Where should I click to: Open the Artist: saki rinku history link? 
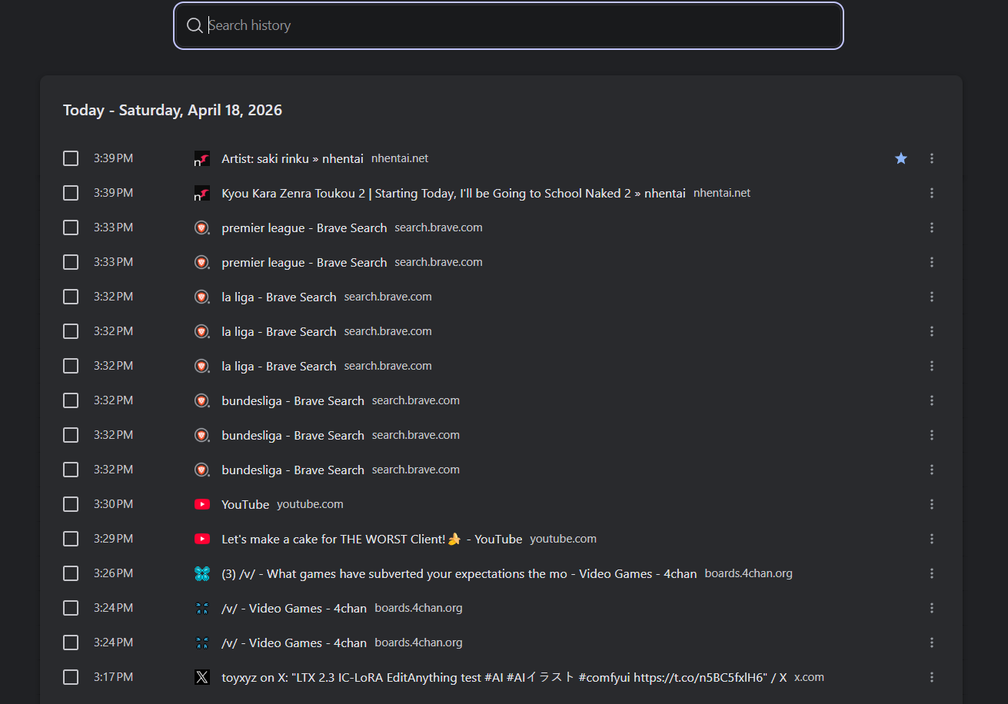tap(292, 158)
